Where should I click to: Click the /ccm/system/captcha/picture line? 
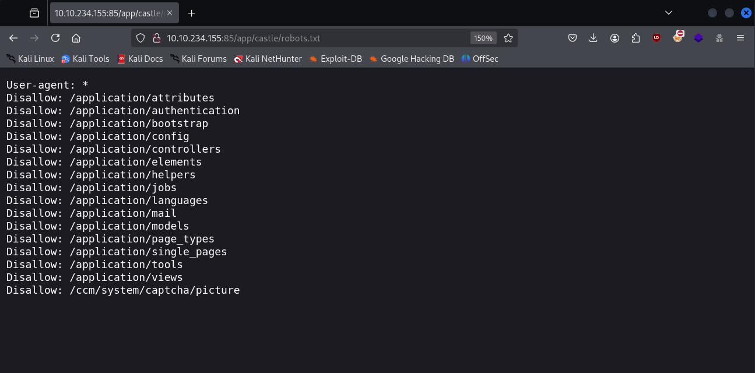click(123, 290)
